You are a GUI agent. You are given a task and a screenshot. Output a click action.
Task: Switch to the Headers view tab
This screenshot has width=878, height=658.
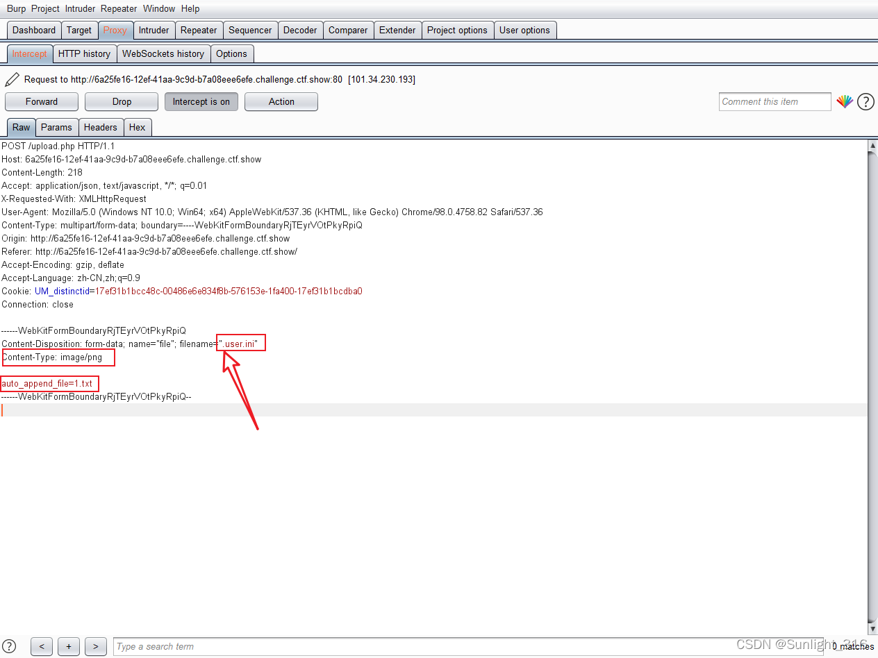point(101,127)
